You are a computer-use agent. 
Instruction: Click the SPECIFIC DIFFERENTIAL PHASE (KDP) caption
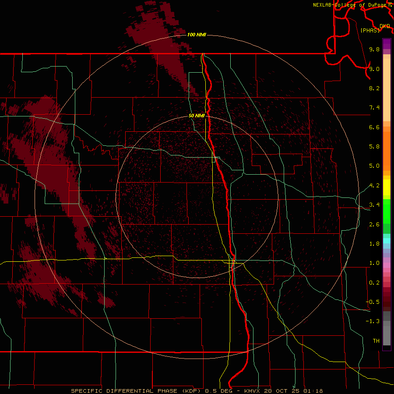pos(137,391)
